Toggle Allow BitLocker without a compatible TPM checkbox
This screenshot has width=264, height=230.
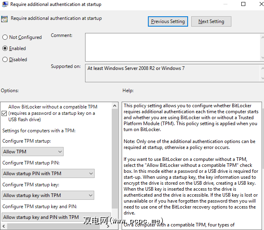coord(4,113)
